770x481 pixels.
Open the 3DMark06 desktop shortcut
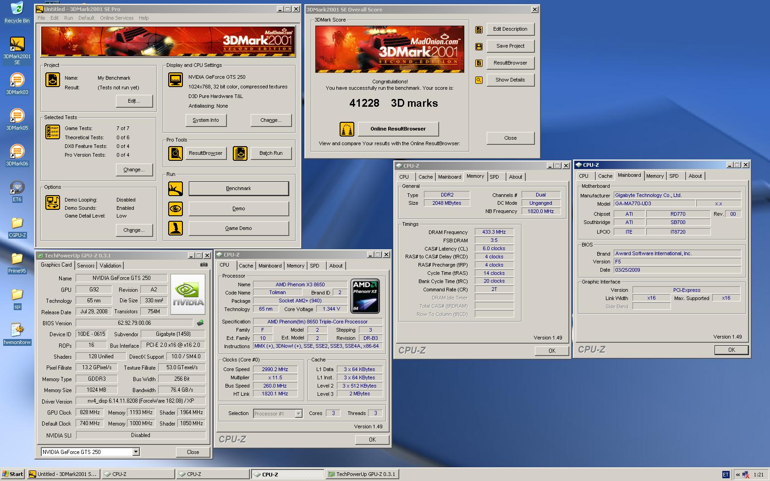[17, 155]
